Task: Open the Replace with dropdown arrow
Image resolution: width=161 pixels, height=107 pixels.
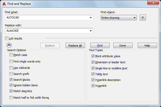Action: (x=91, y=31)
